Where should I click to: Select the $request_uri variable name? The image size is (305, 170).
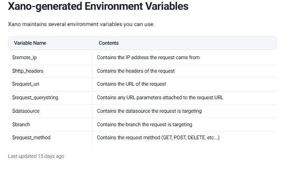(26, 84)
